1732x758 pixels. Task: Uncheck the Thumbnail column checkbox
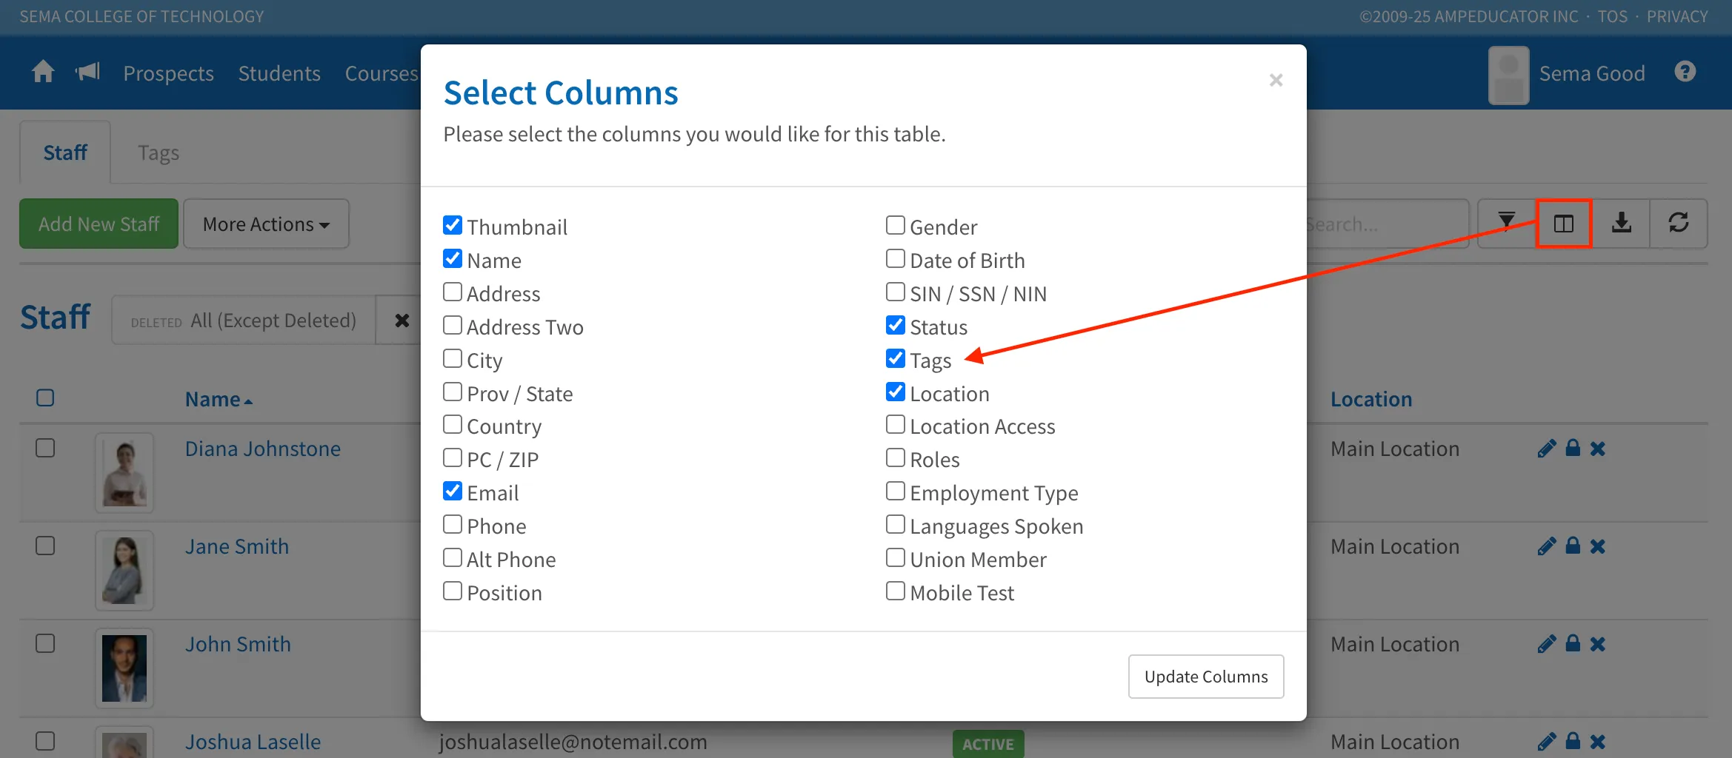(453, 225)
